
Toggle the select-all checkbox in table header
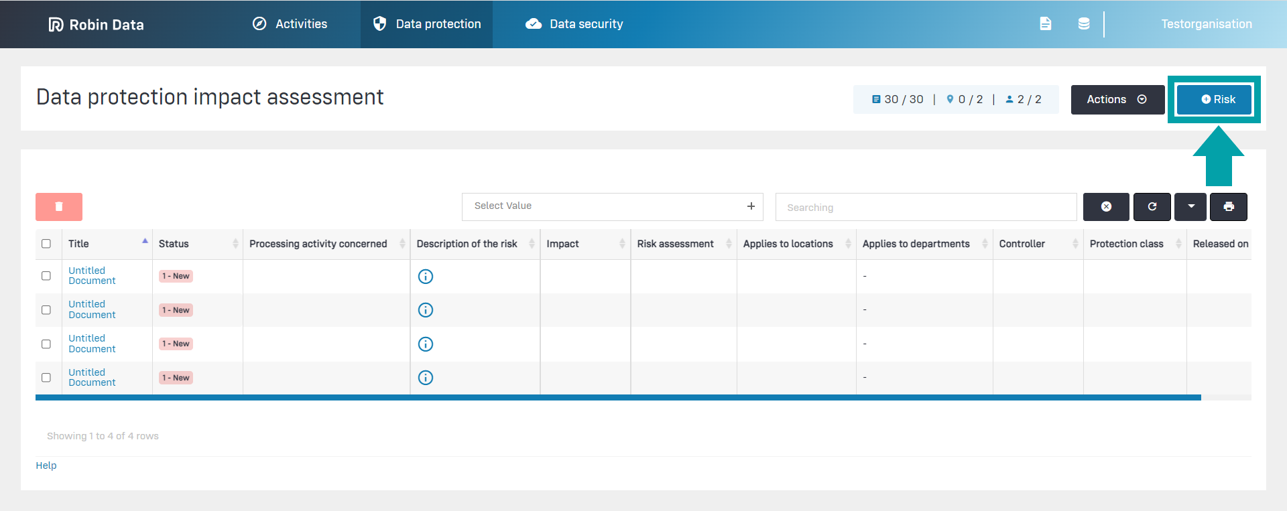click(46, 244)
